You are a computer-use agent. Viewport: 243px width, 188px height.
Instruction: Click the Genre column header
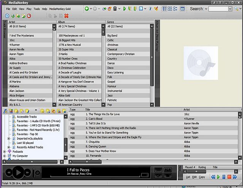click(130, 22)
